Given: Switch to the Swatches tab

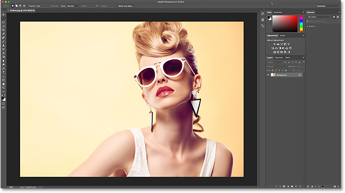Looking at the screenshot, I should pyautogui.click(x=278, y=12).
